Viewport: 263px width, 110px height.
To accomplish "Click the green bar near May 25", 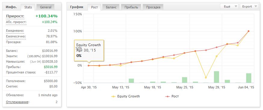I will [x=184, y=80].
